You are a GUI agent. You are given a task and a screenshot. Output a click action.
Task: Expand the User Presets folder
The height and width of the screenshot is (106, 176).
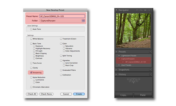click(119, 65)
